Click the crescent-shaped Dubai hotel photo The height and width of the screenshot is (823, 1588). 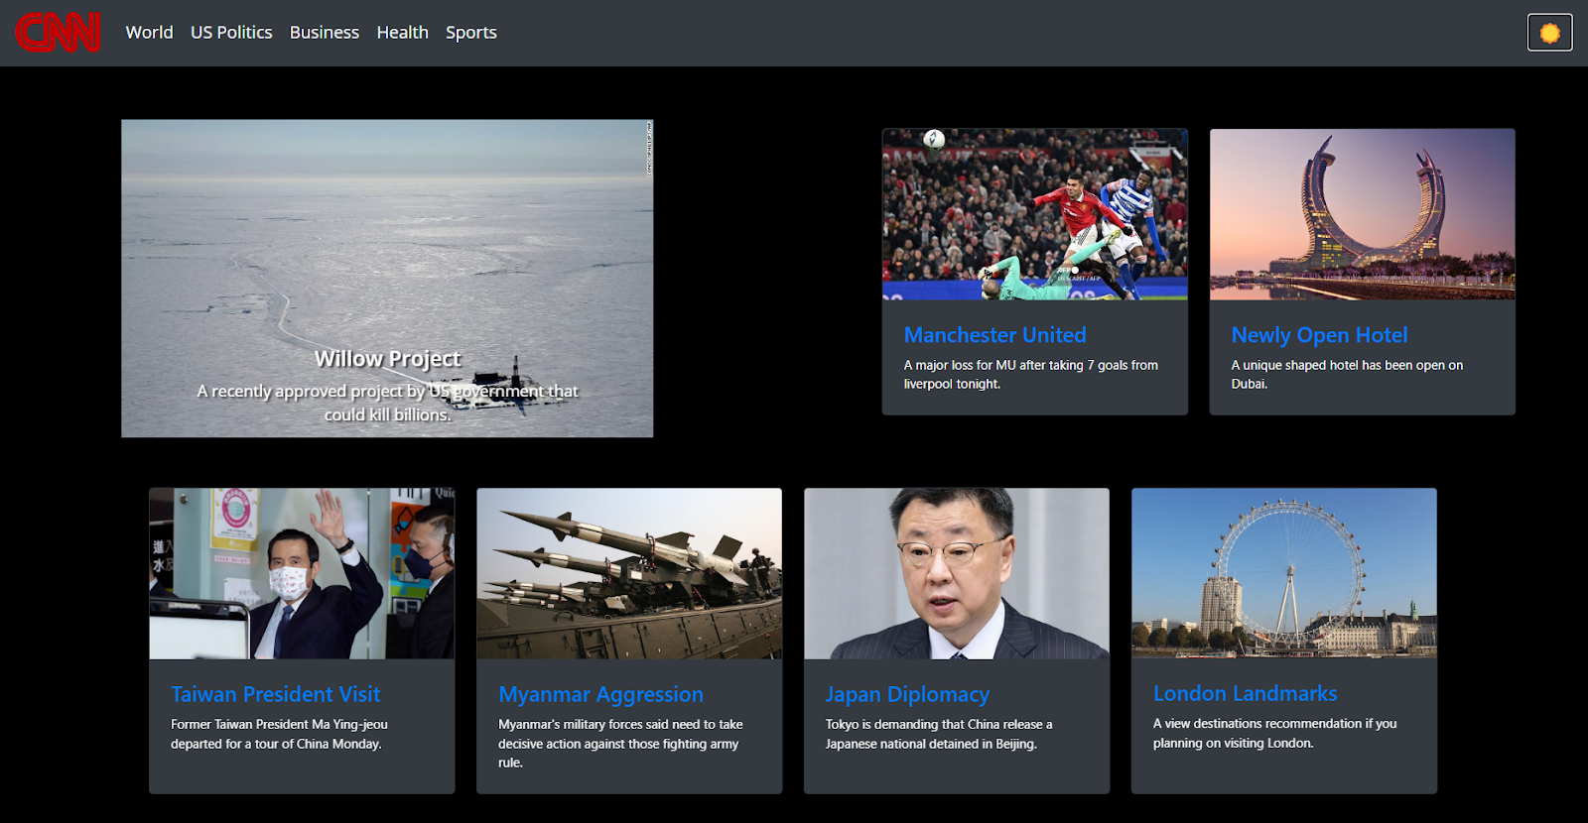(1363, 214)
